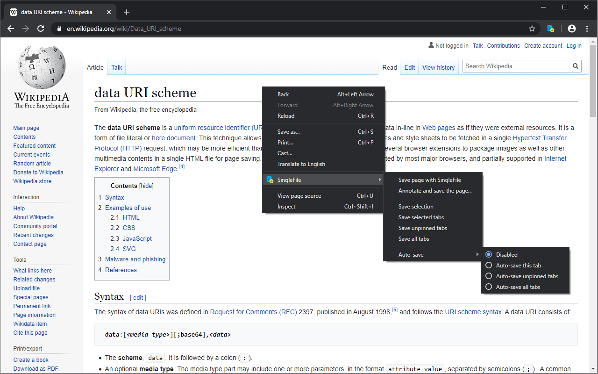
Task: Choose Inspect from the context menu
Action: click(x=286, y=206)
